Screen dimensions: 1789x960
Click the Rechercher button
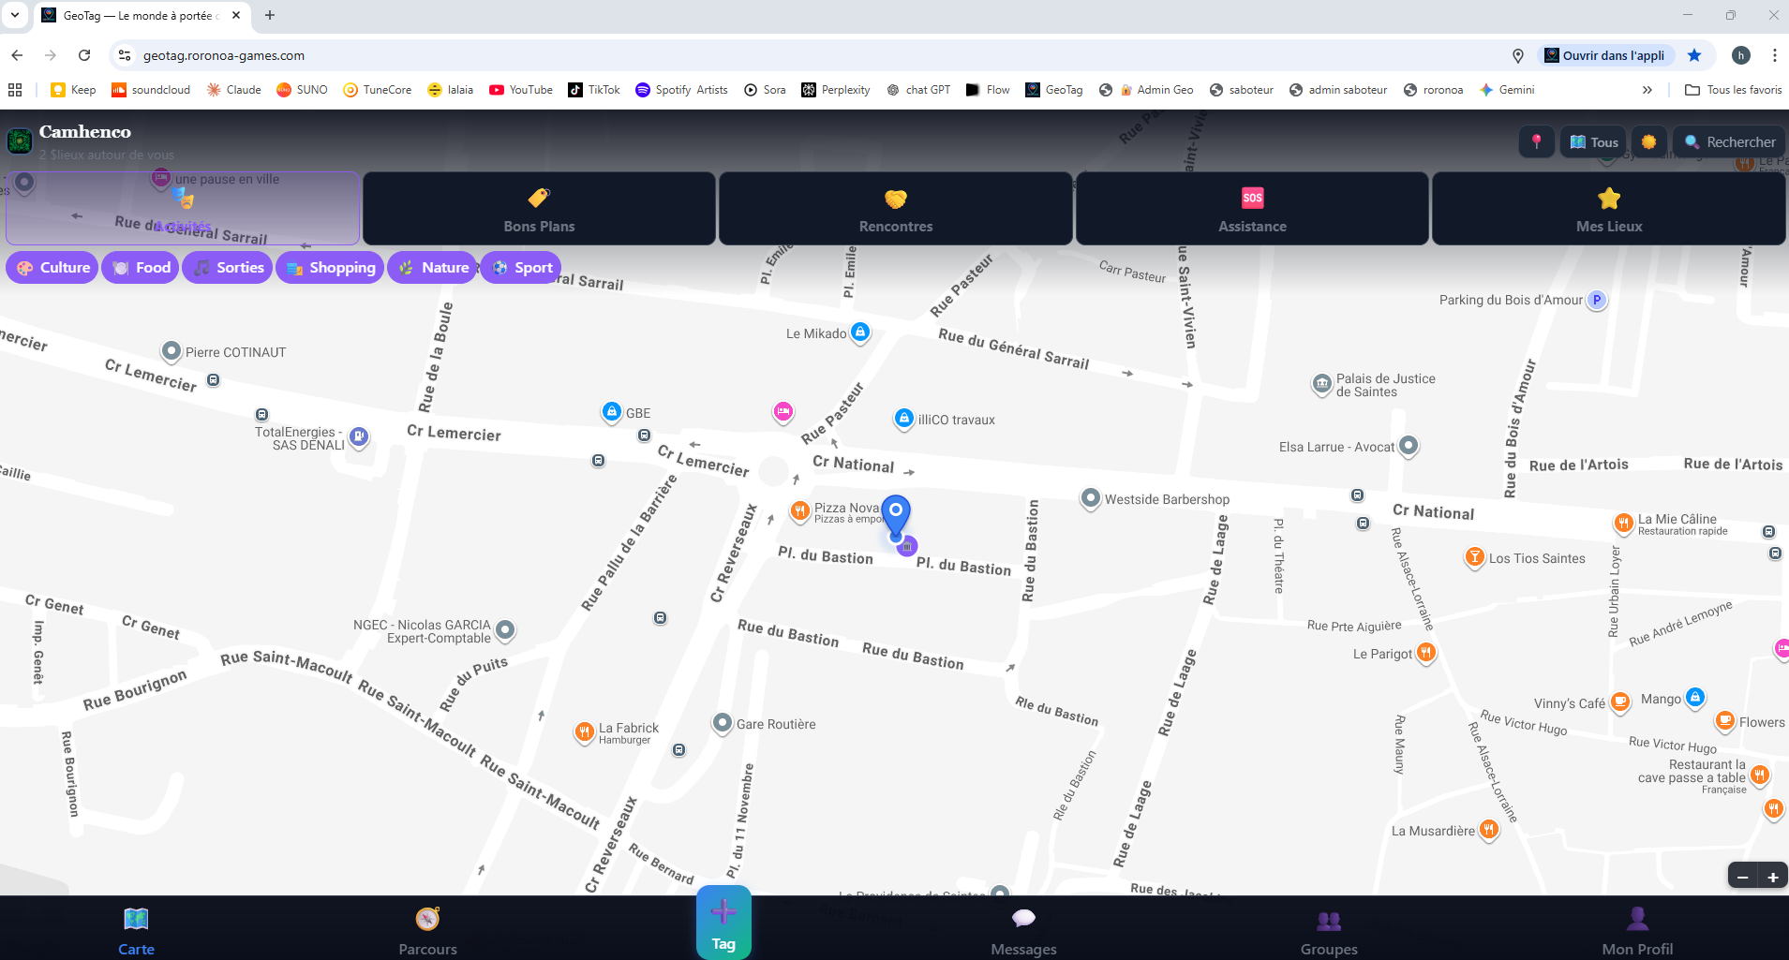[1729, 140]
